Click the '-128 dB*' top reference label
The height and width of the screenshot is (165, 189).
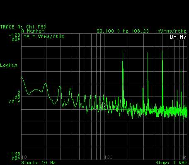15,38
